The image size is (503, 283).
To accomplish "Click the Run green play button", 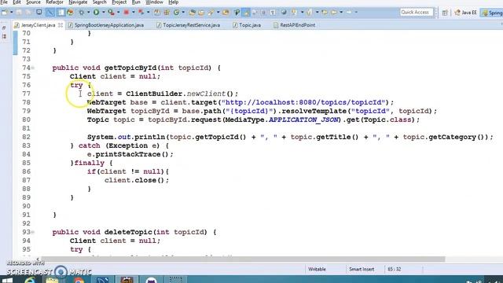I will tap(96, 13).
